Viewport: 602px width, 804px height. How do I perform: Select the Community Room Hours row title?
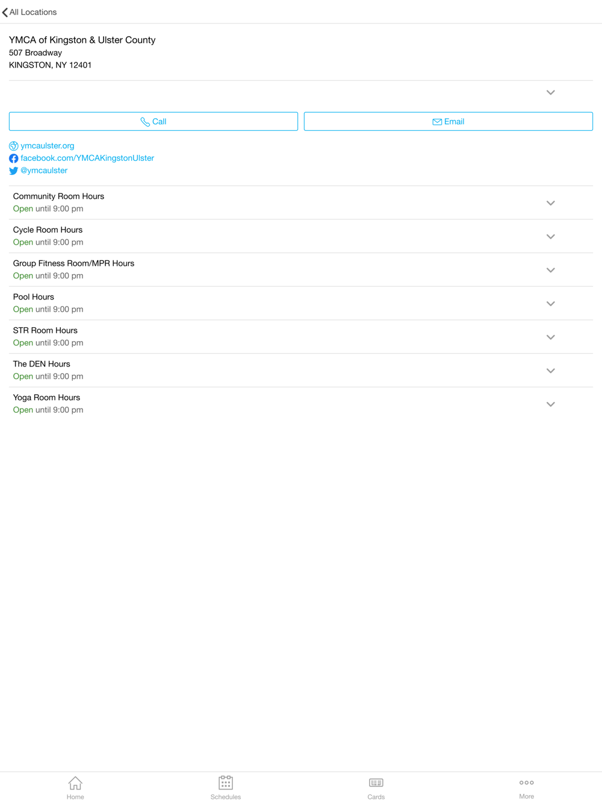pyautogui.click(x=58, y=196)
